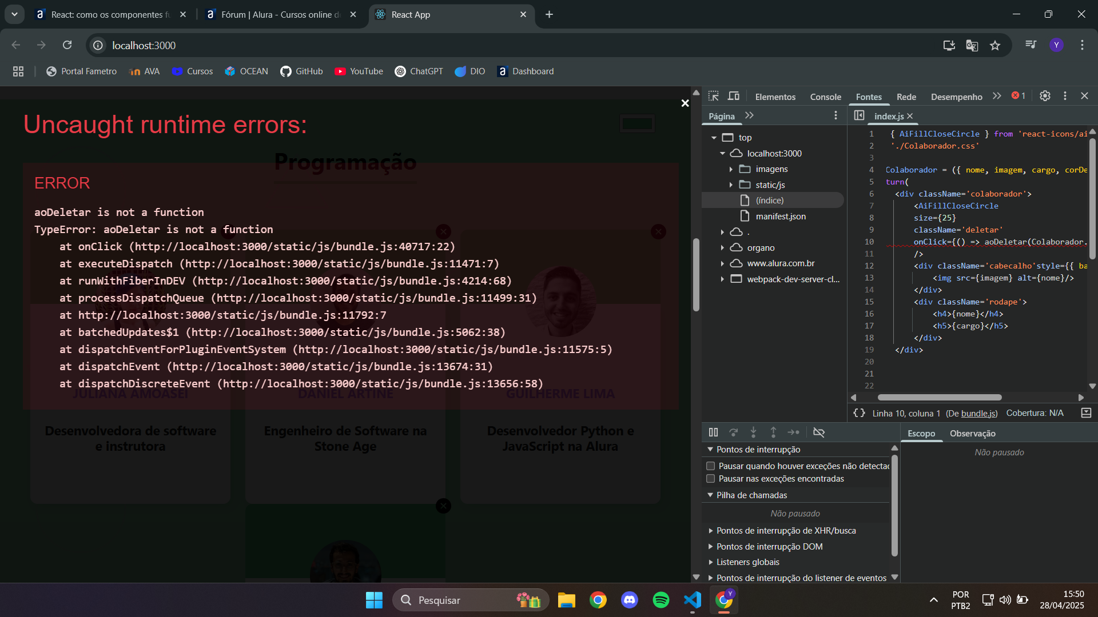Enable Pausar nas exceções encontradas checkbox
Image resolution: width=1098 pixels, height=617 pixels.
(x=710, y=479)
